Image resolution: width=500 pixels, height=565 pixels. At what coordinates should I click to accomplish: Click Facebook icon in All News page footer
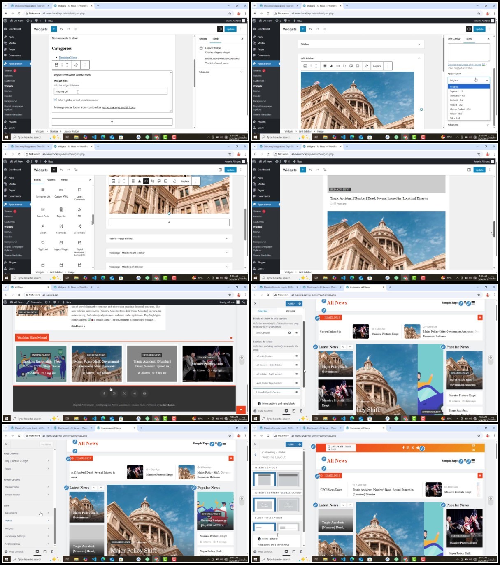click(104, 393)
